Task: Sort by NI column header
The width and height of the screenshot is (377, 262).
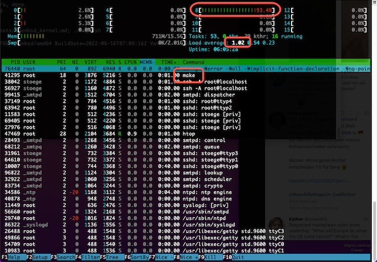Action: coord(75,62)
